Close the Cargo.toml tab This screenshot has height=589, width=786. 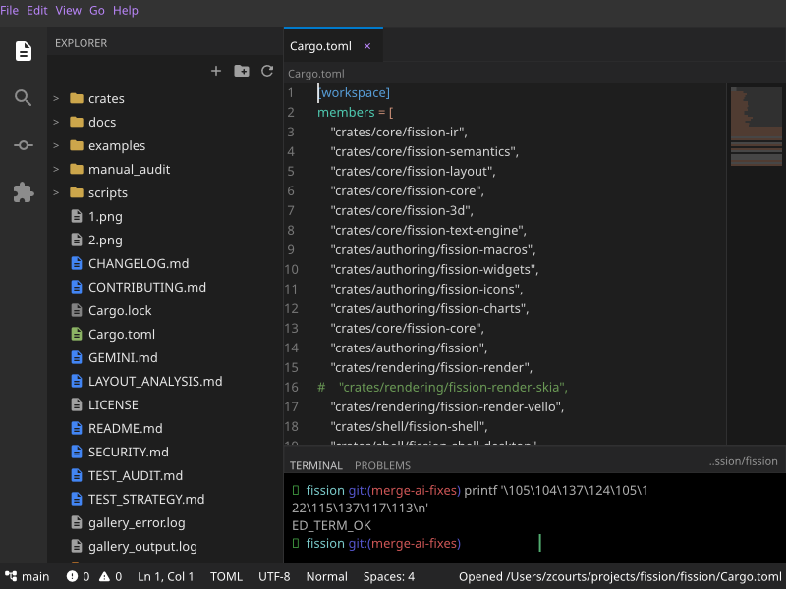[x=367, y=46]
